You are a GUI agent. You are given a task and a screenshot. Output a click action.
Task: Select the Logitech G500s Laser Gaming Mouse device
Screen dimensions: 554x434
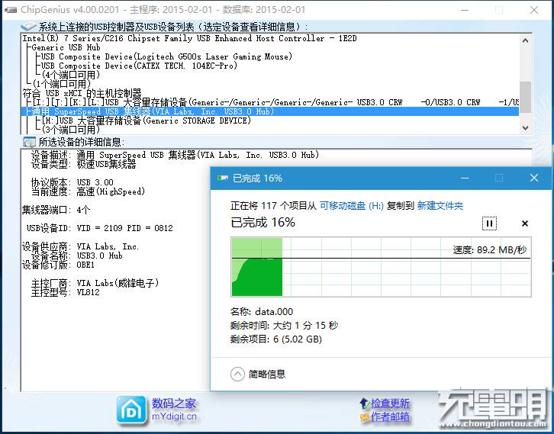coord(166,56)
